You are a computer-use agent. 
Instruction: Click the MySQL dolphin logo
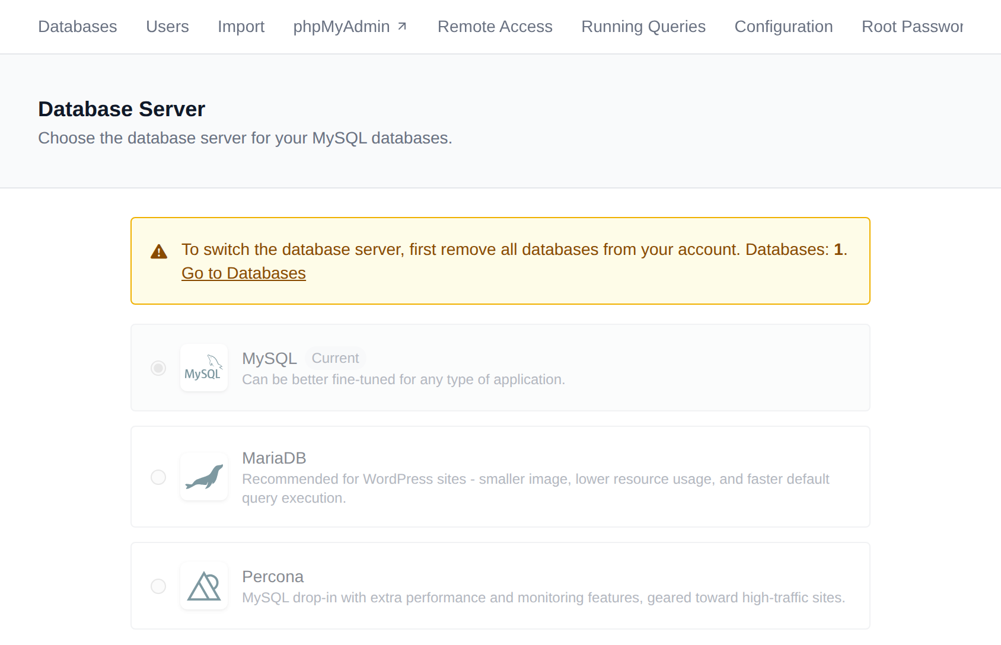204,368
